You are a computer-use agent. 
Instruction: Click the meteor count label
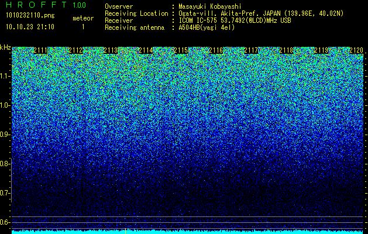point(83,18)
